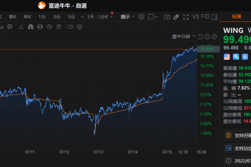
Task: Select the pencil drawing tool icon
Action: tap(176, 17)
